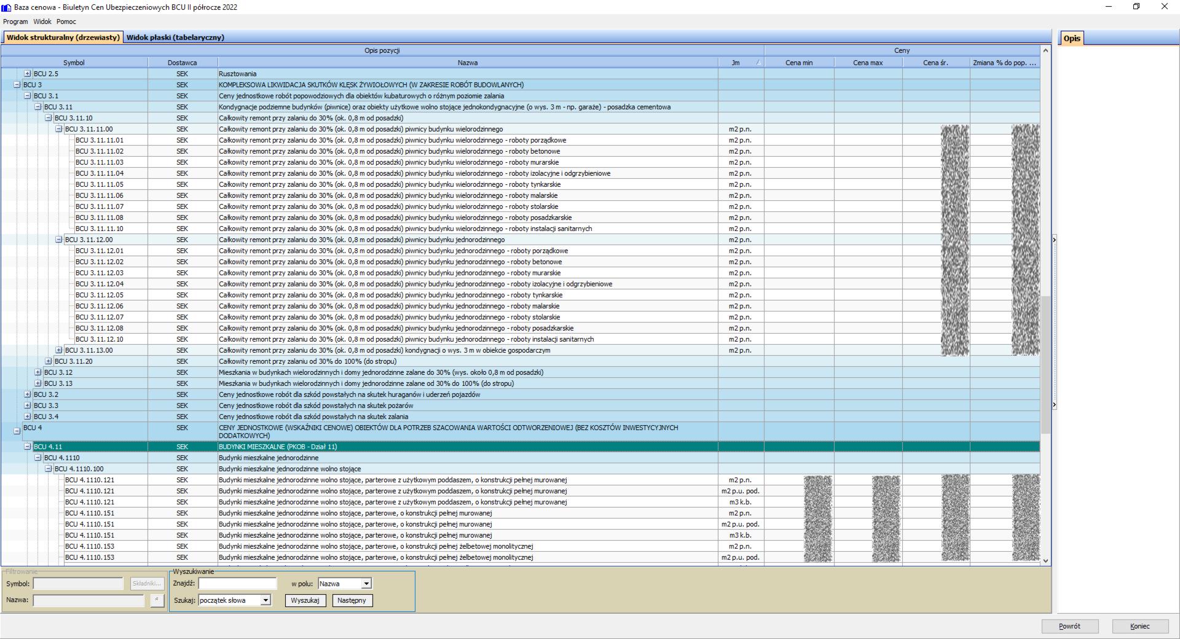Switch to Widok płaski (tabelaryczny) tab

175,37
